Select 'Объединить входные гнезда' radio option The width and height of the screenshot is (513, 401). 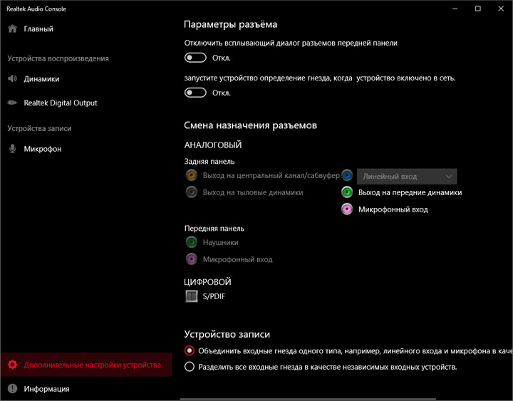point(190,350)
